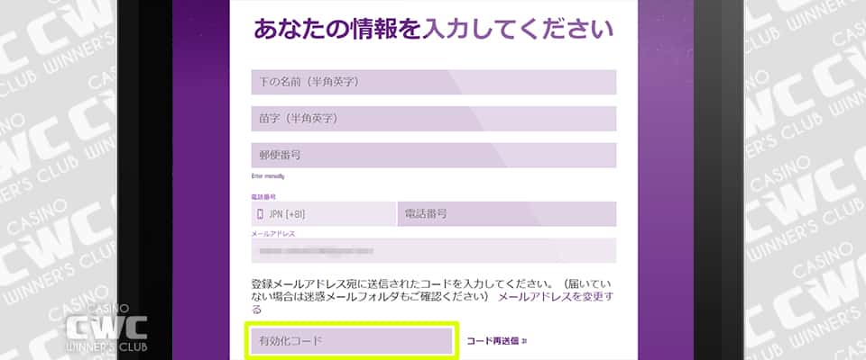Click the phone icon in country code field

click(260, 214)
